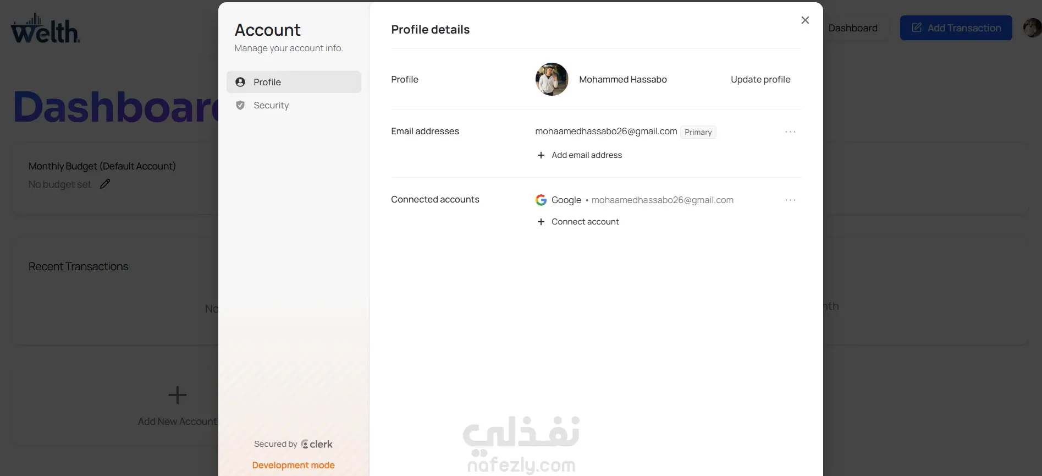Click the shield icon next to Security

240,105
